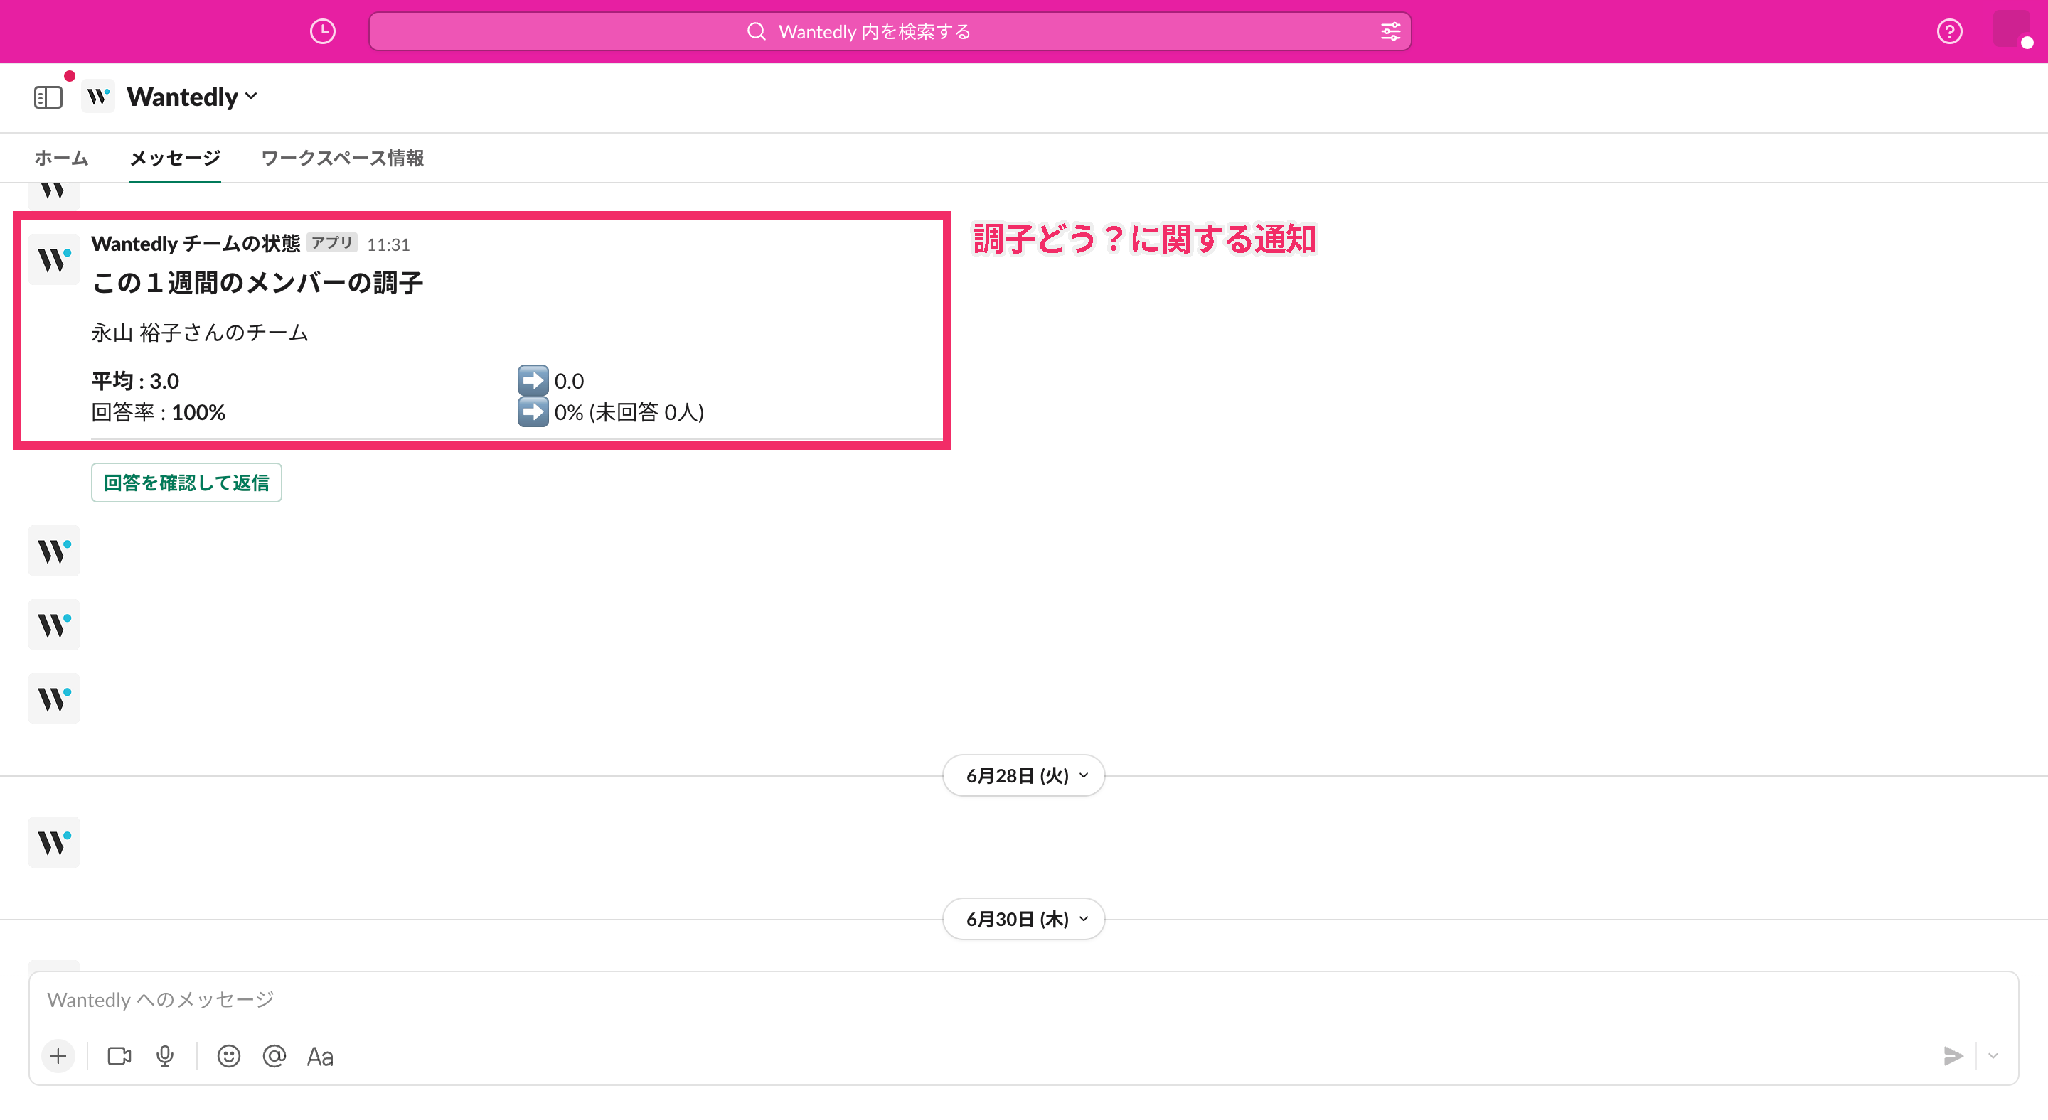The height and width of the screenshot is (1120, 2048).
Task: Open the Wantedly name dropdown chevron
Action: click(x=251, y=96)
